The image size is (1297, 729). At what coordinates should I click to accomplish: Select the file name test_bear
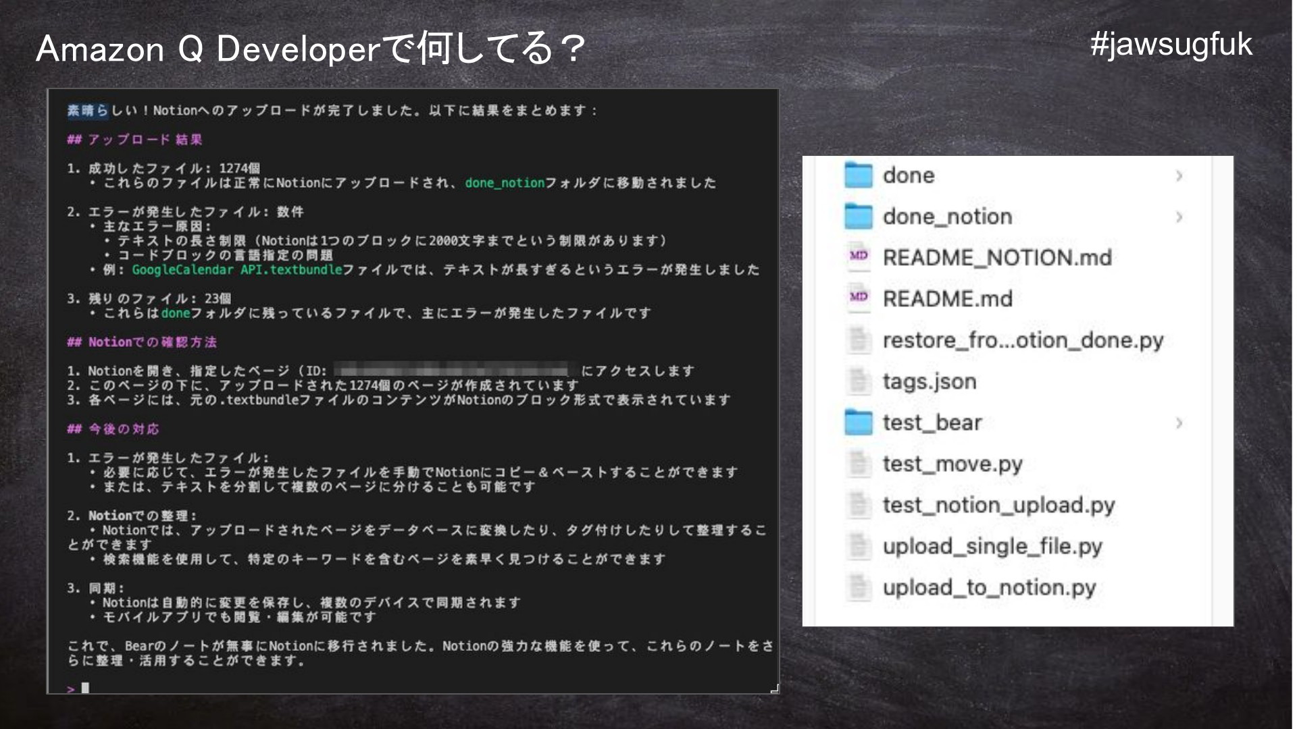point(932,423)
